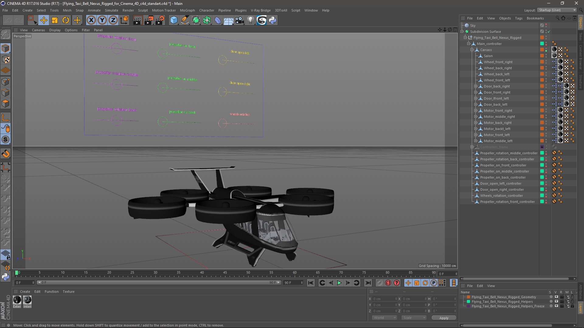Collapse the Subdivision Surface hierarchy
This screenshot has height=328, width=584.
pyautogui.click(x=462, y=32)
